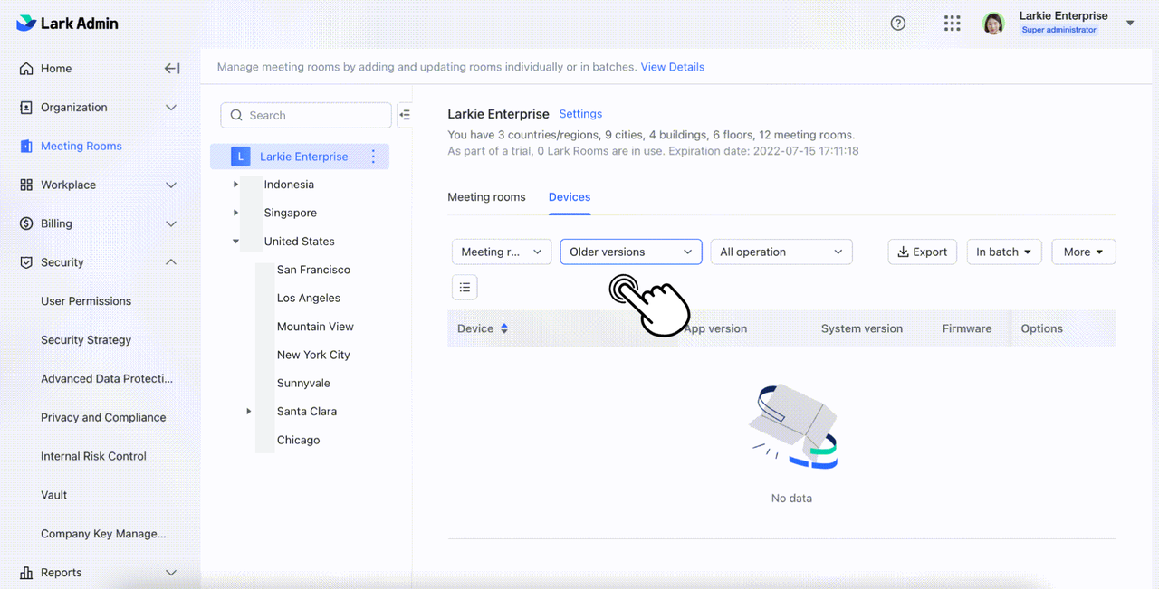The image size is (1159, 589).
Task: Click the user profile avatar
Action: pos(993,24)
